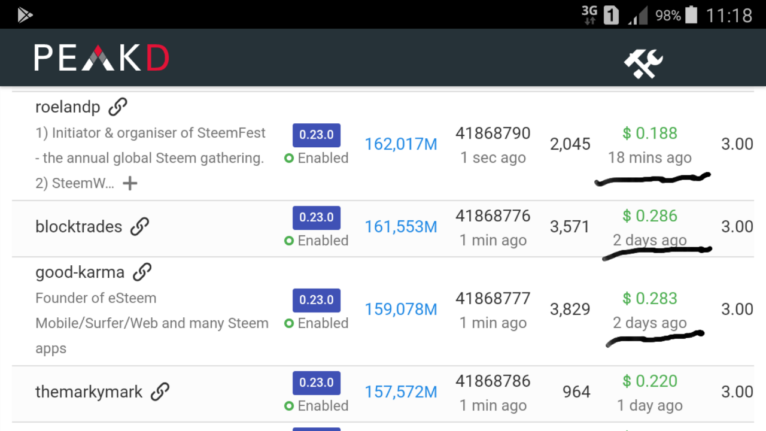Open roelandp's votes value 162,017M
Viewport: 766px width, 431px height.
tap(401, 144)
